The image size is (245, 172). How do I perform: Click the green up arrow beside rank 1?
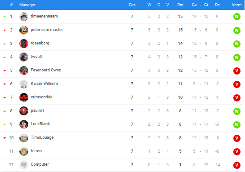click(x=4, y=16)
